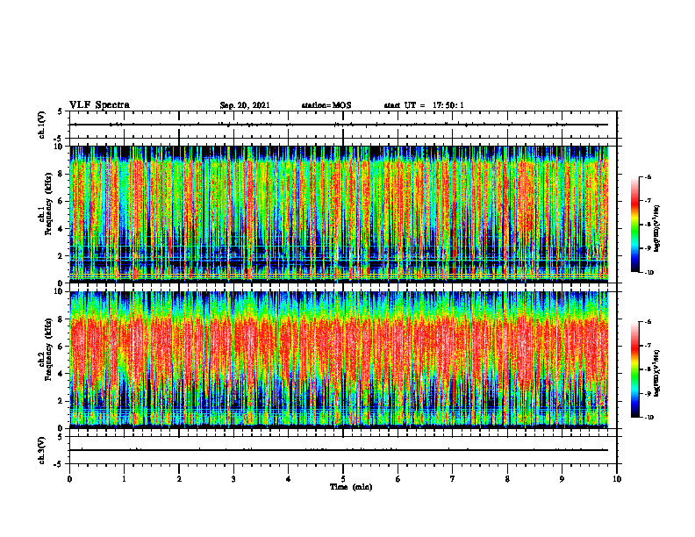Click the ch.1 colorbar 'log(PSD)(V²/Hz)' label
695x537 pixels.
tap(657, 228)
